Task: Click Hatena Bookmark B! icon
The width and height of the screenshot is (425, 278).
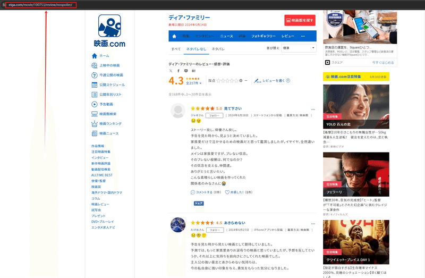Action: [x=193, y=71]
